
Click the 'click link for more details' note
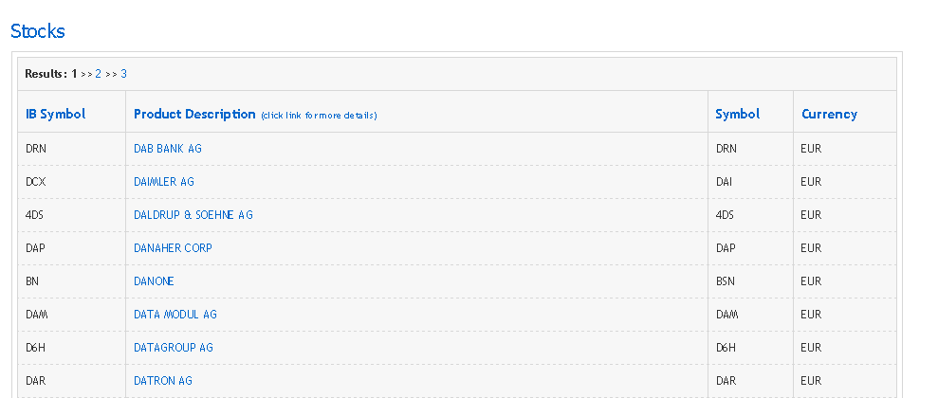(319, 116)
